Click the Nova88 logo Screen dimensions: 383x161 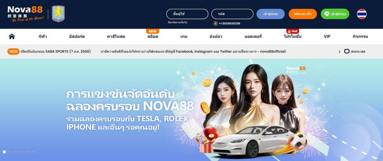coord(26,14)
